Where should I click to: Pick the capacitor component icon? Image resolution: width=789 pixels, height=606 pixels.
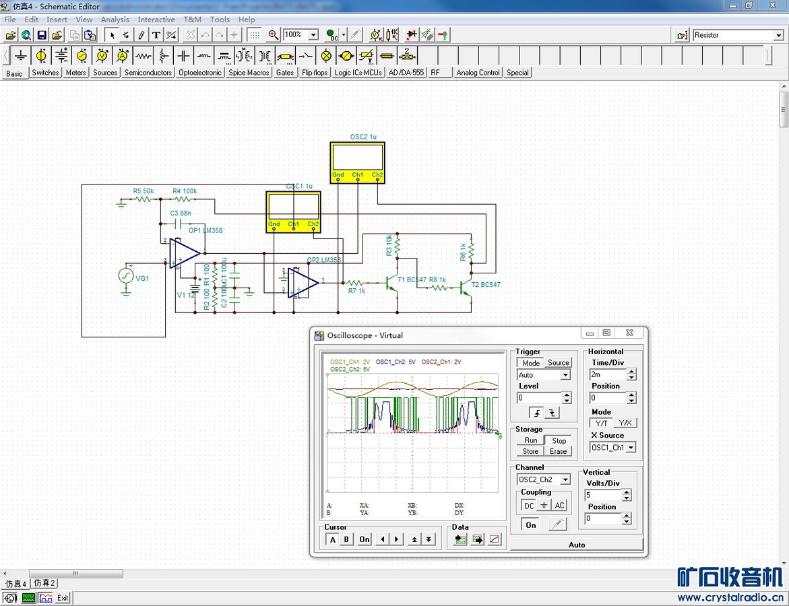click(x=183, y=55)
